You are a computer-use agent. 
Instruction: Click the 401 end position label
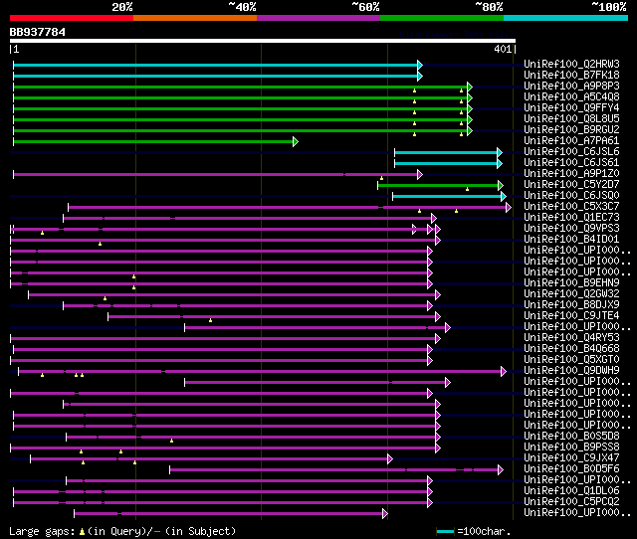tap(503, 49)
